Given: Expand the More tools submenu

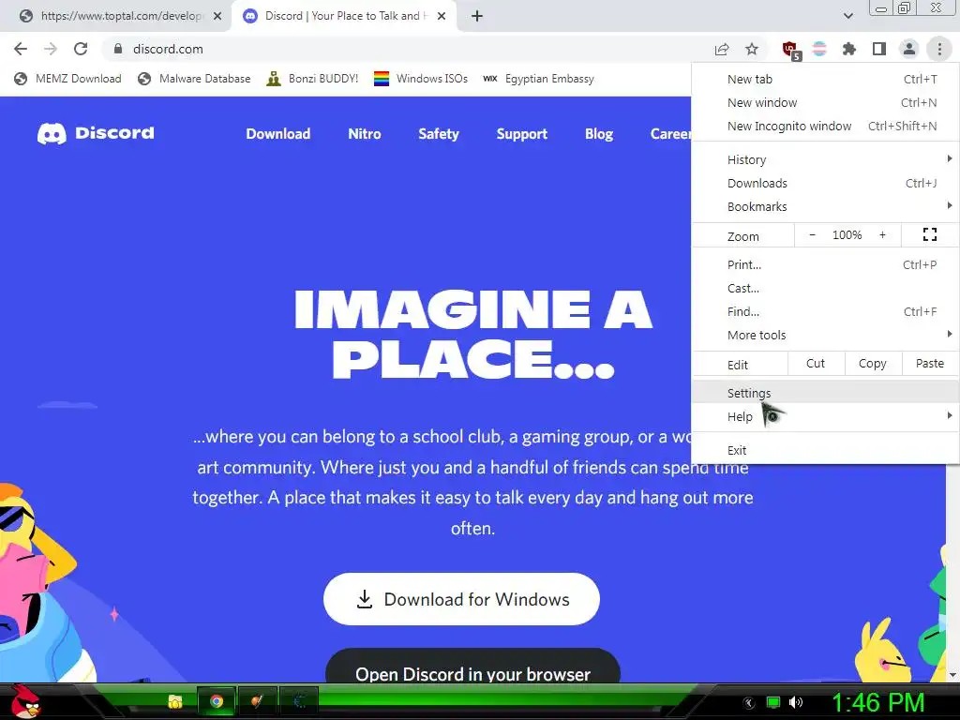Looking at the screenshot, I should [x=825, y=335].
